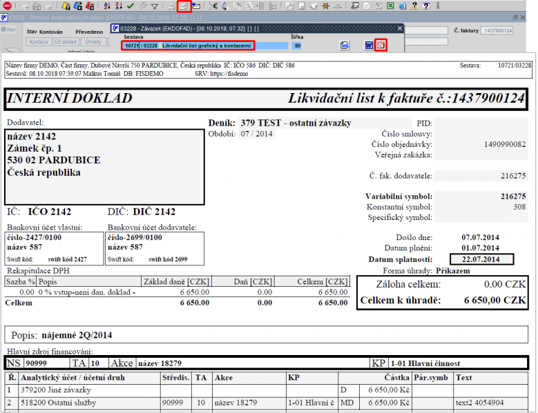The image size is (538, 413).
Task: Apply the funnel filter icon
Action: [155, 6]
